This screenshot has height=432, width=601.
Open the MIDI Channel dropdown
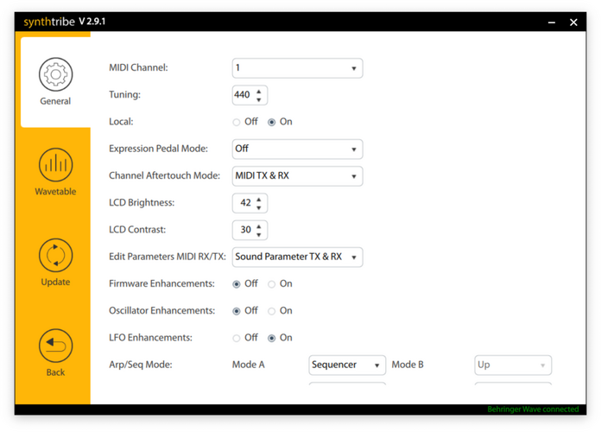coord(297,68)
